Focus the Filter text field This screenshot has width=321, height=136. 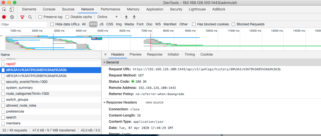coord(23,25)
